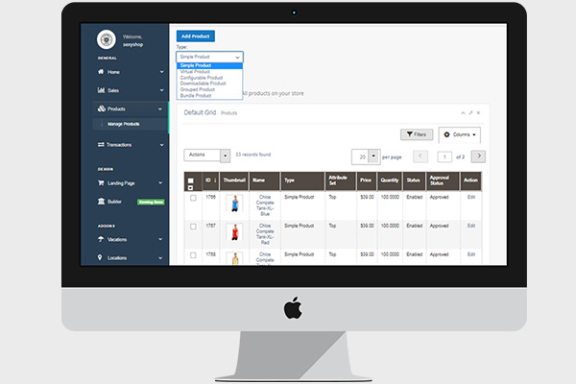Click the blue tank top thumbnail

[234, 203]
